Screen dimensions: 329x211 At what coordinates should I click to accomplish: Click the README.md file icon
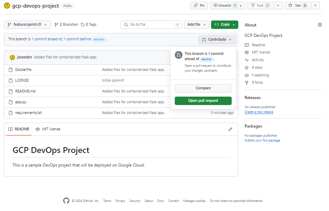[10, 91]
